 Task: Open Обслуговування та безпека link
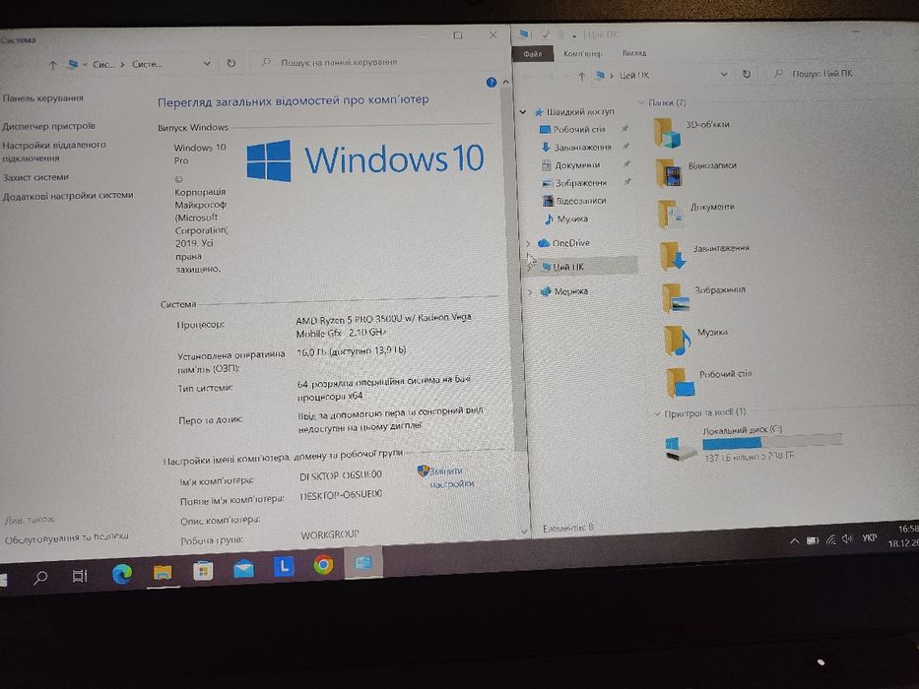67,537
